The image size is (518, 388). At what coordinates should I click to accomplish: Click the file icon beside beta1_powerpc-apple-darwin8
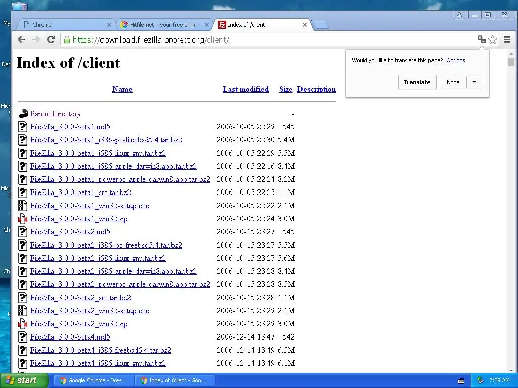pos(22,179)
